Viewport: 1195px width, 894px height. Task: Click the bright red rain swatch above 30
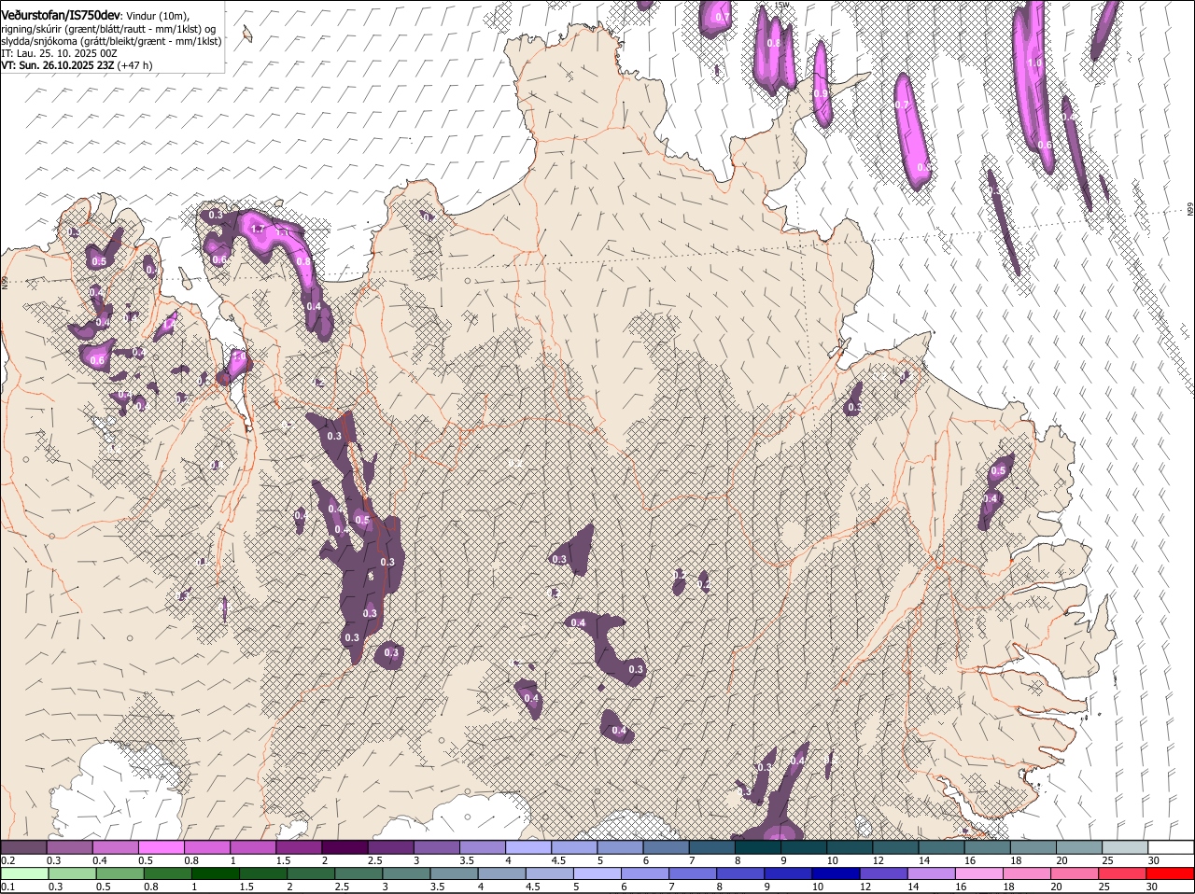click(x=1169, y=873)
